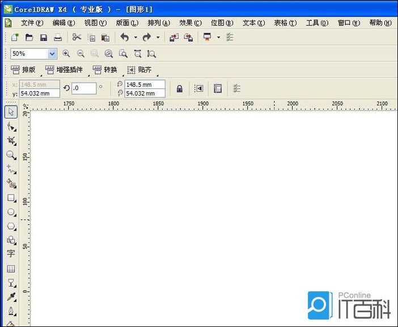Open the 排列(A) menu
Viewport: 398px width, 327px height.
[x=159, y=23]
